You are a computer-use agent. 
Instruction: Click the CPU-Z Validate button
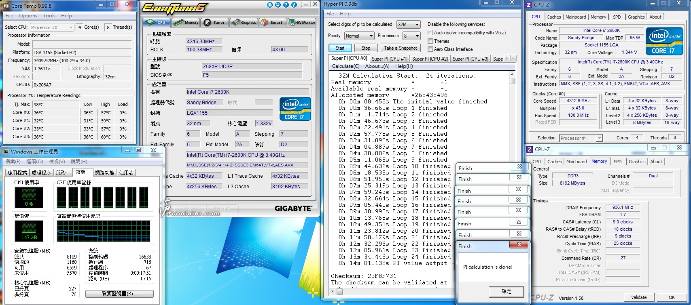(x=639, y=297)
